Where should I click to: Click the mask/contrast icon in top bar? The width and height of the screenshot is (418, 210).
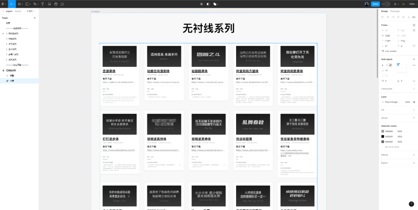tap(208, 4)
